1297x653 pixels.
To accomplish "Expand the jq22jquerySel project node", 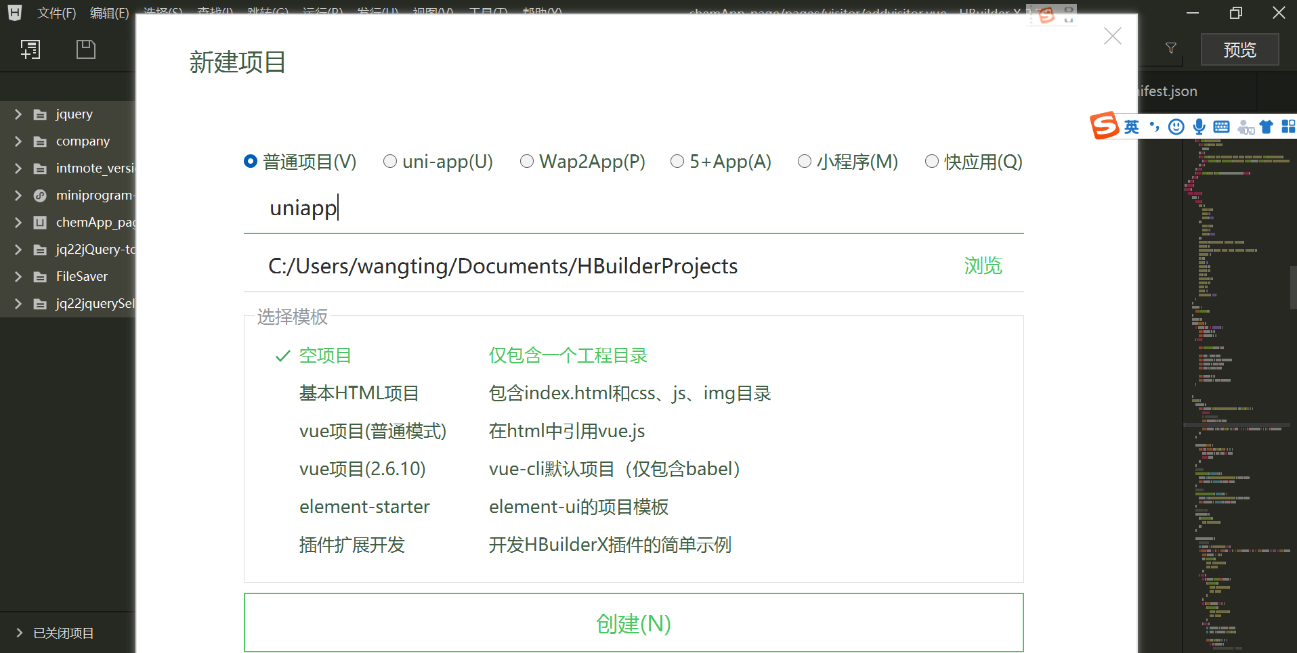I will pos(18,304).
